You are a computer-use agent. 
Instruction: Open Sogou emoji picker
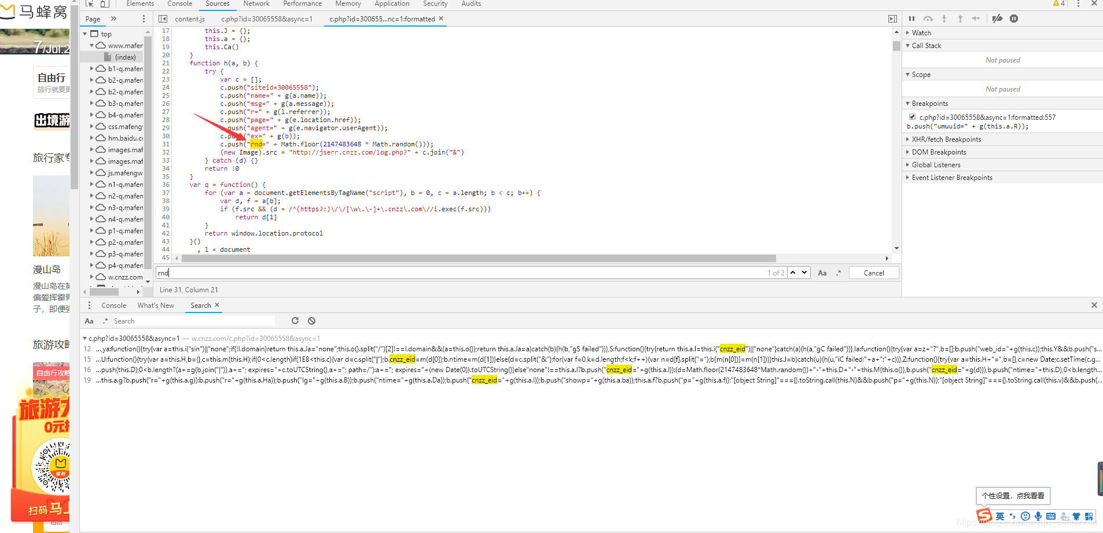click(x=1025, y=516)
